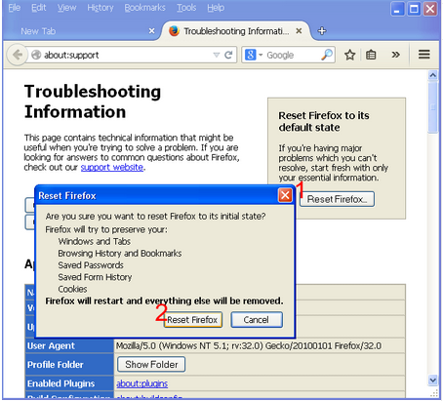Click 'Cookies' line in dialog
Viewport: 443px width, 401px height.
72,289
